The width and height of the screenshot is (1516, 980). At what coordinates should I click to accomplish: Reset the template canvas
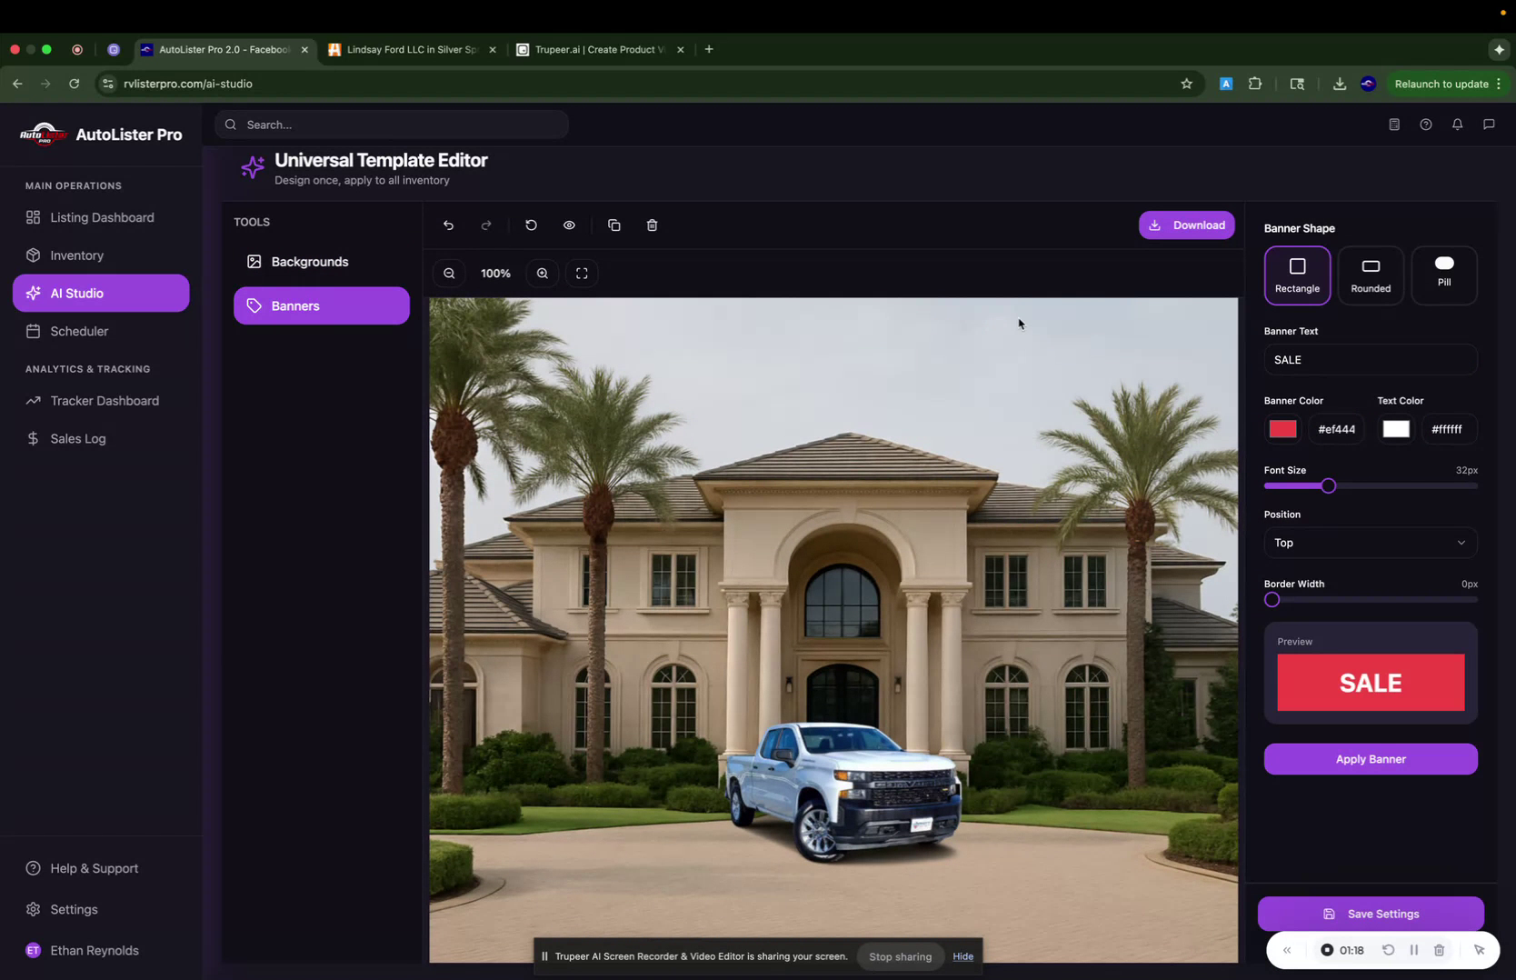[x=531, y=225]
